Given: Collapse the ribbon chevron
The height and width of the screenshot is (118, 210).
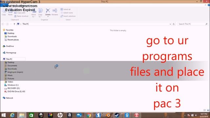Looking at the screenshot, I should (205, 5).
